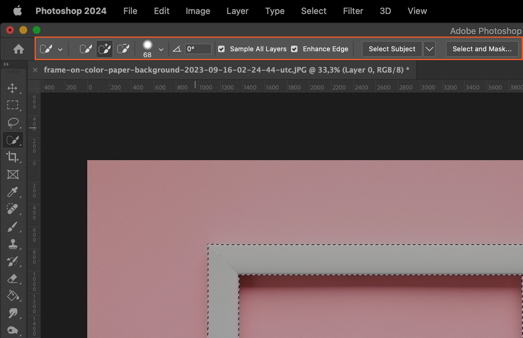Click the brush angle input field
This screenshot has height=338, width=523.
click(x=198, y=49)
